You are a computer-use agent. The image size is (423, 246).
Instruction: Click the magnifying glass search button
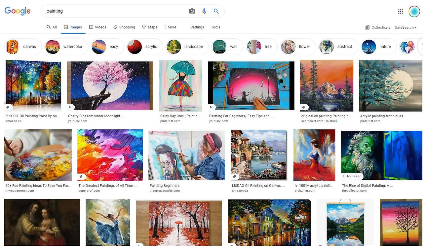pyautogui.click(x=216, y=11)
